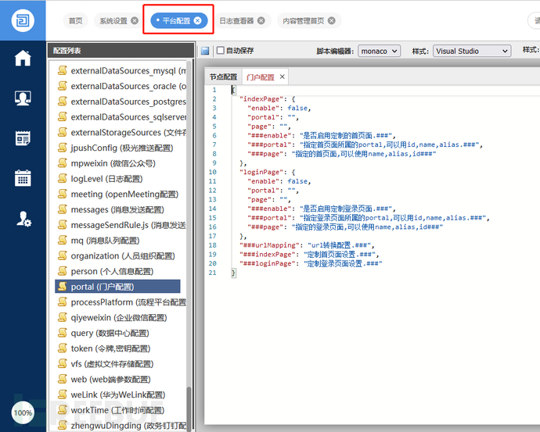The height and width of the screenshot is (432, 540).
Task: Click script icon beside workTime
Action: click(x=63, y=410)
